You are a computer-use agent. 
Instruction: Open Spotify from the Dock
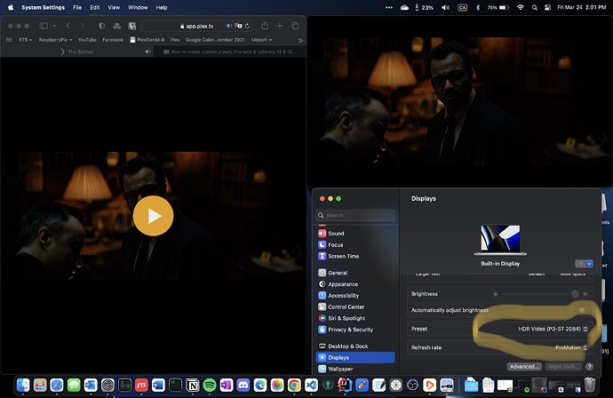pyautogui.click(x=210, y=386)
